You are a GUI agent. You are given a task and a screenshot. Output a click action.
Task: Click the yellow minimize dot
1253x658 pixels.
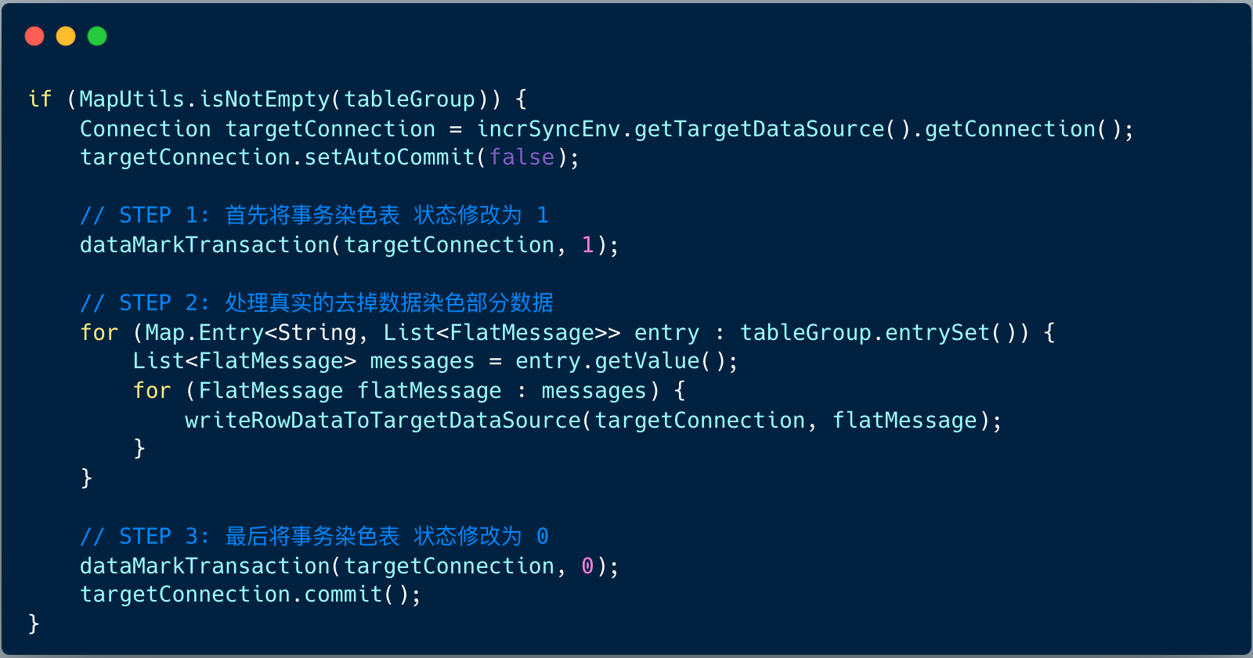(66, 36)
